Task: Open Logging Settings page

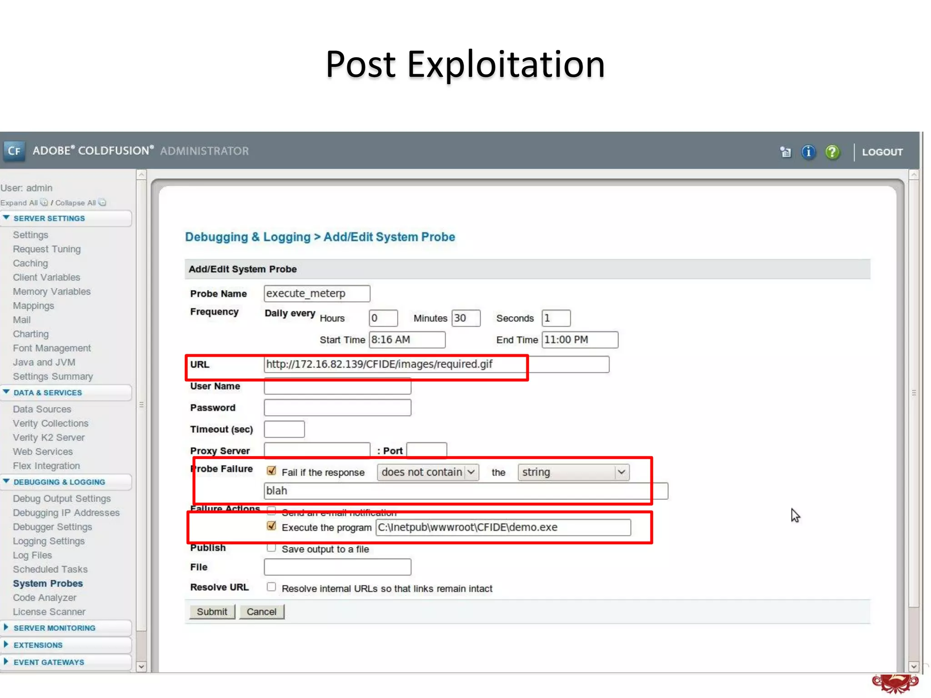Action: [49, 541]
